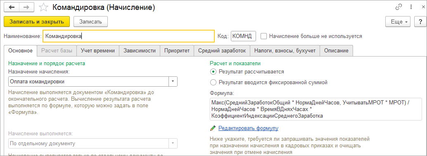Add form to favorites with star icon
Image resolution: width=427 pixels, height=156 pixels.
coord(44,7)
